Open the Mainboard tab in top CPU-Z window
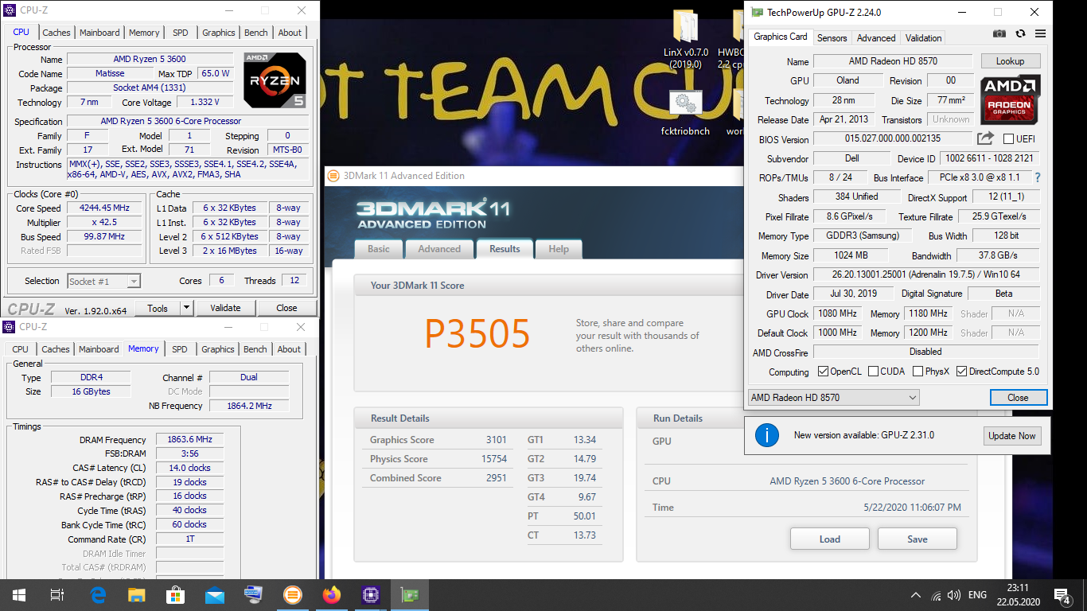This screenshot has height=611, width=1087. [x=99, y=33]
